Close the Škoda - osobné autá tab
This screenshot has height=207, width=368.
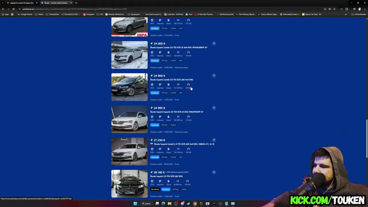(71, 3)
